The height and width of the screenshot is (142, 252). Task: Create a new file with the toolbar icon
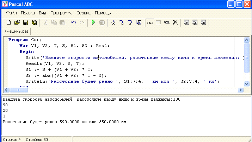tap(9, 22)
